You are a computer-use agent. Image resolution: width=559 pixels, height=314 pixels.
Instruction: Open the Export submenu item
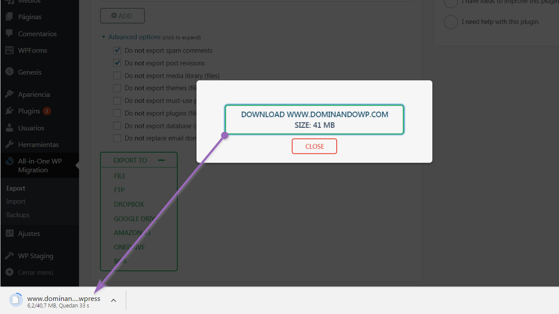pyautogui.click(x=16, y=188)
